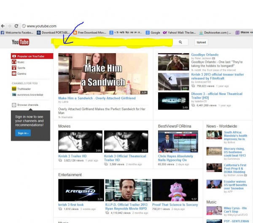Image resolution: width=253 pixels, height=223 pixels.
Task: Click the Truthloader channel icon
Action: tap(14, 89)
